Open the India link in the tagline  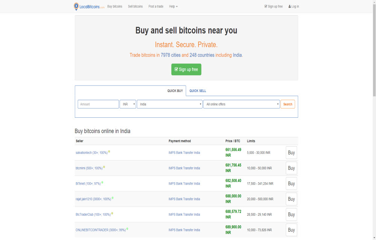point(237,55)
